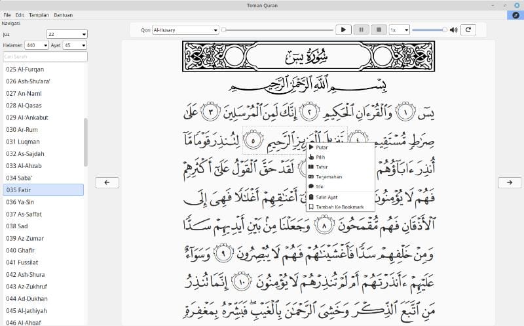Select surah 044 Ad-Dukhan
The width and height of the screenshot is (524, 326).
(x=43, y=298)
